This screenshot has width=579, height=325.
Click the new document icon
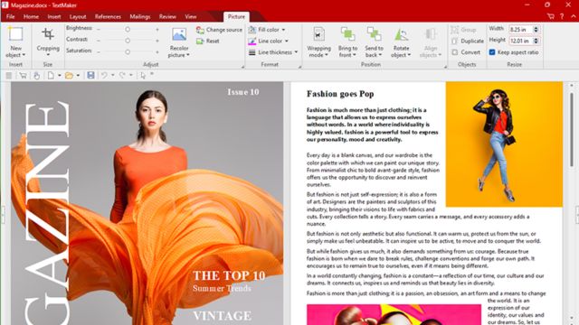pyautogui.click(x=51, y=76)
